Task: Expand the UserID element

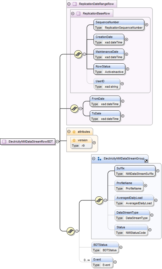Action: point(122,84)
